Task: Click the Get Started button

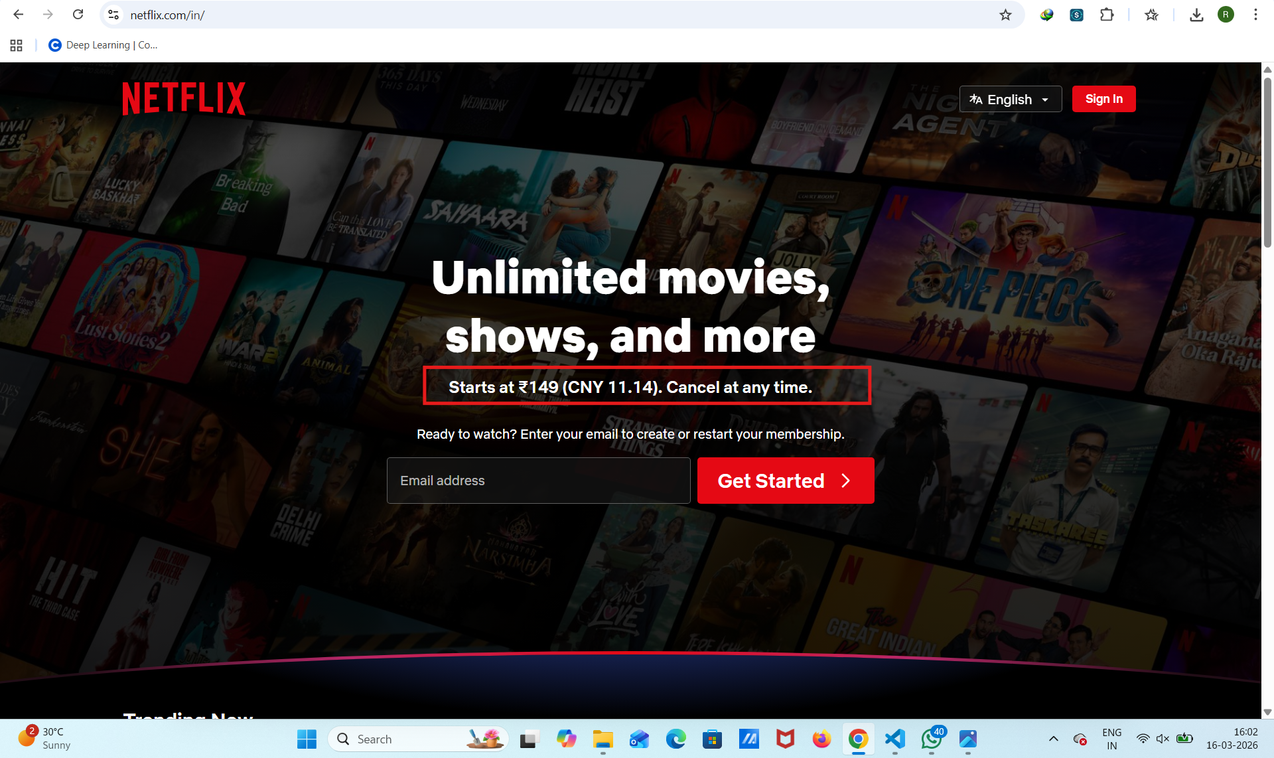Action: (785, 481)
